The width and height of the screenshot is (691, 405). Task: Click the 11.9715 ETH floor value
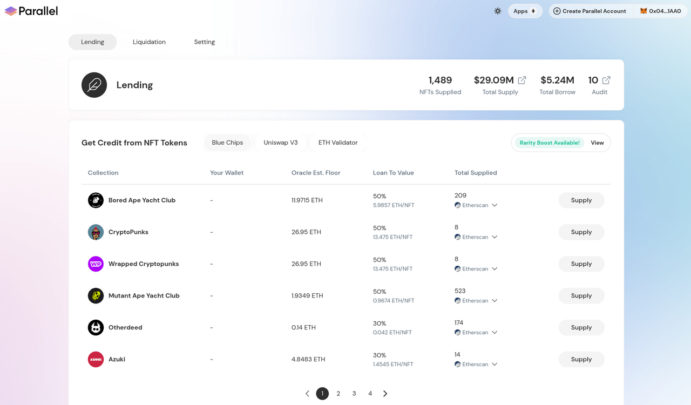coord(307,200)
